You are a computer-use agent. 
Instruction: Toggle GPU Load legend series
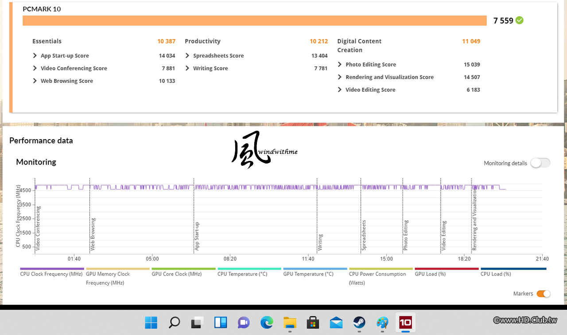(x=447, y=273)
